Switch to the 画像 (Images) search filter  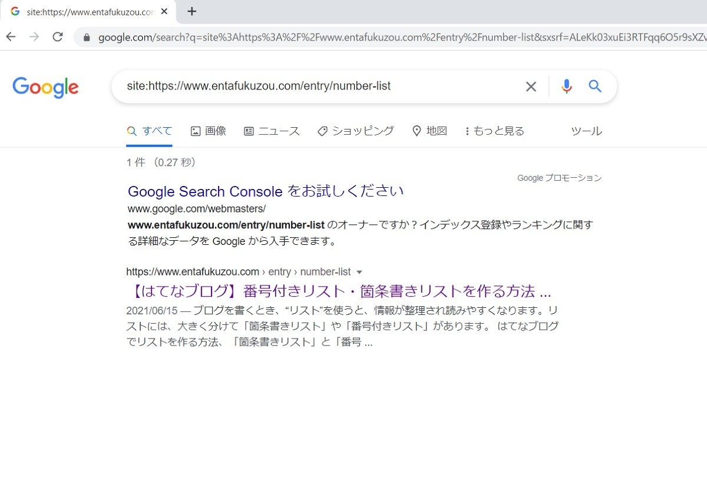(209, 131)
